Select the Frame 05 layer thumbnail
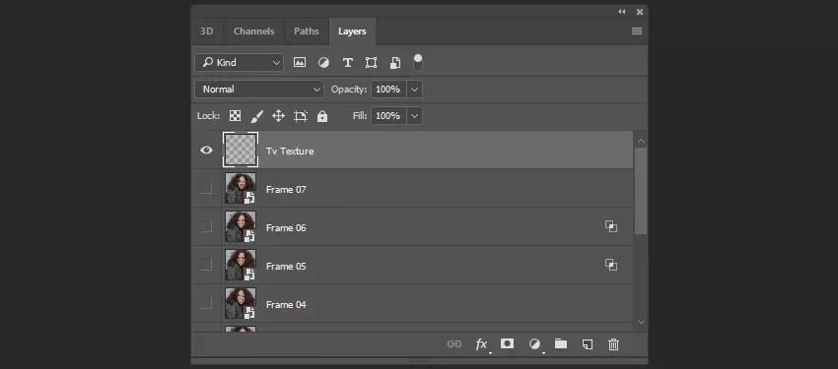Viewport: 838px width, 369px height. point(241,265)
